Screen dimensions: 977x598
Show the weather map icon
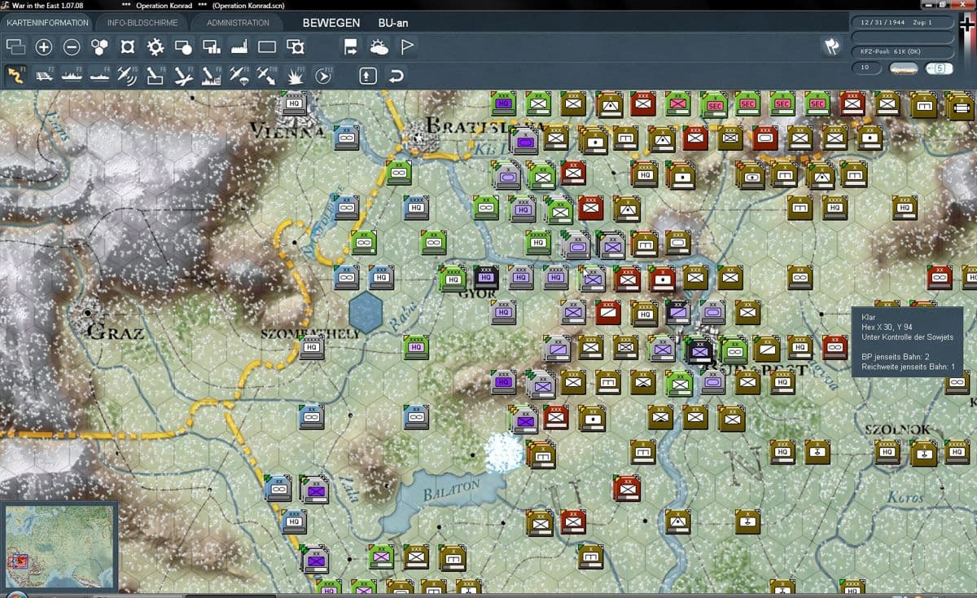(379, 48)
